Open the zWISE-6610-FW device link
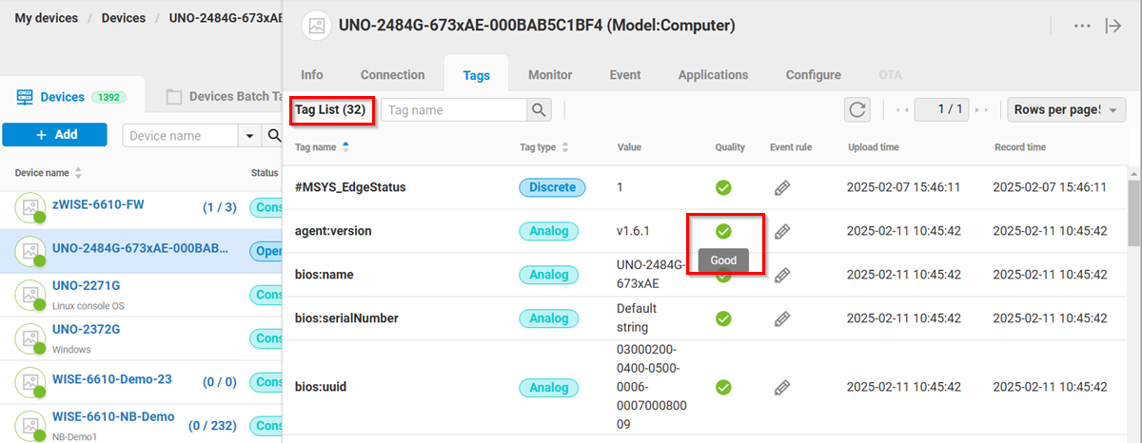Viewport: 1142px width, 443px height. click(x=98, y=204)
